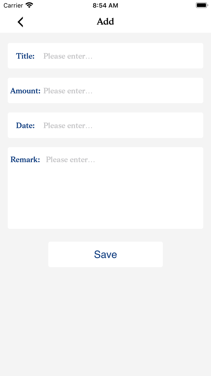Click far right end of Date field
The height and width of the screenshot is (376, 211).
(196, 125)
